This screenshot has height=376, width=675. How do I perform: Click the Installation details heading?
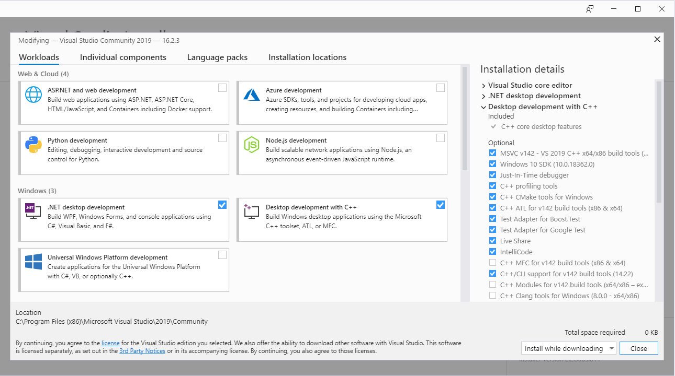(522, 69)
